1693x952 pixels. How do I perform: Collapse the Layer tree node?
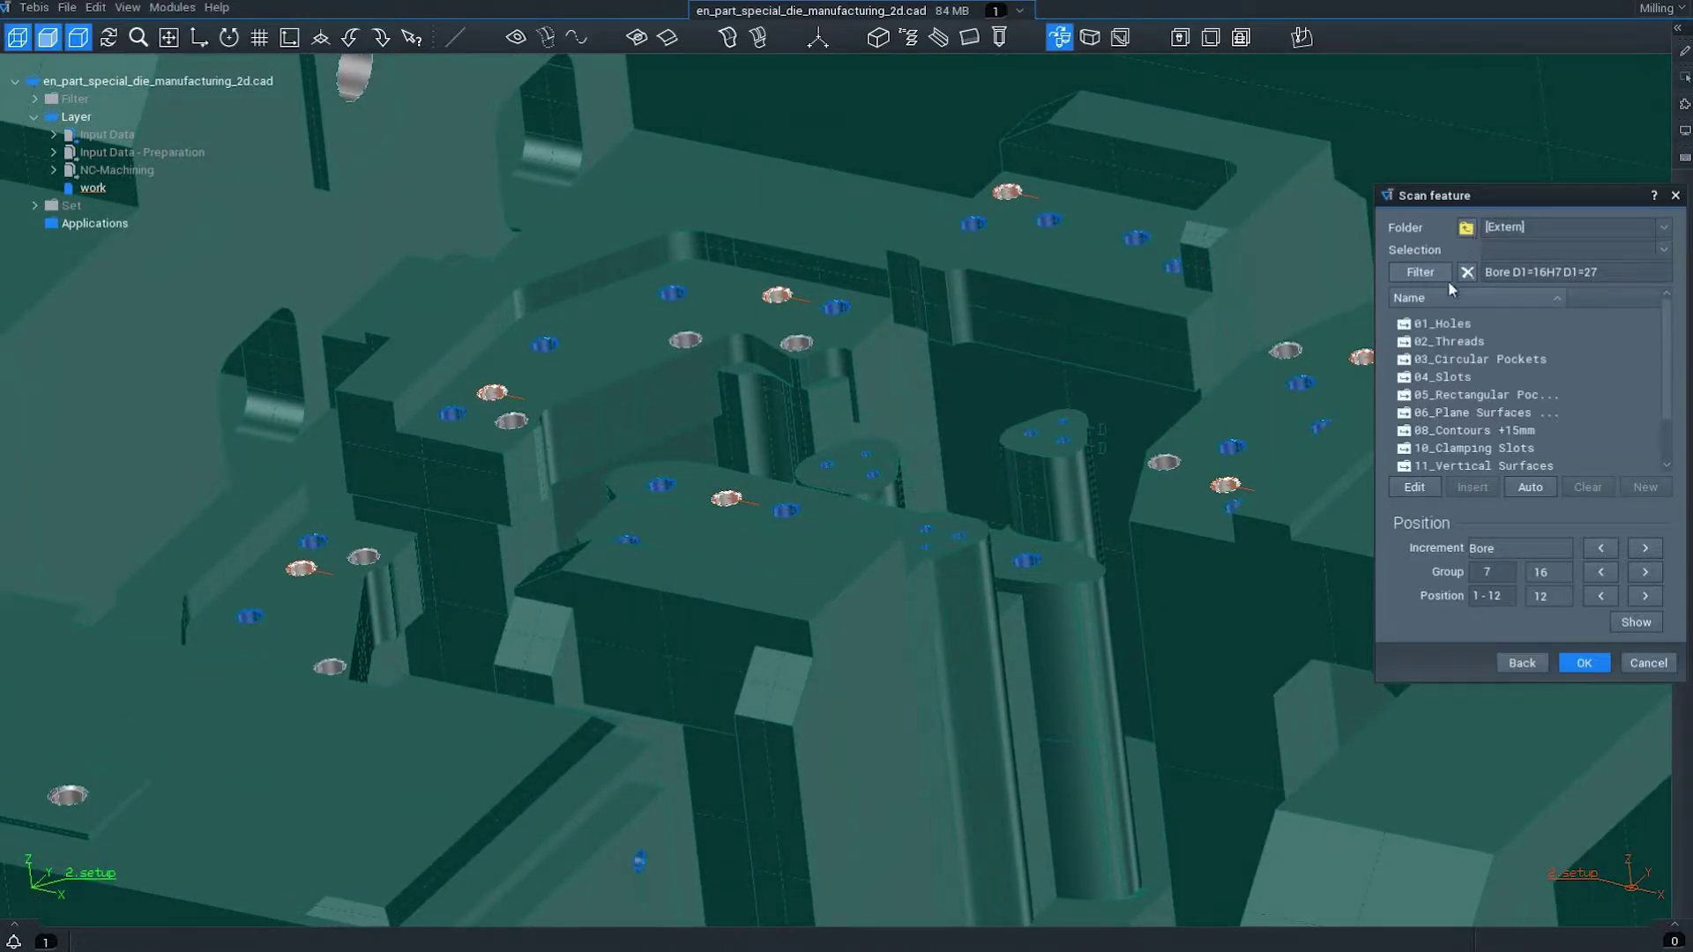point(34,117)
